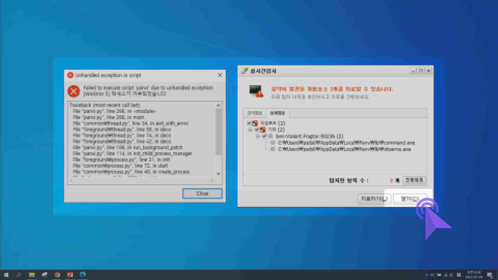The width and height of the screenshot is (498, 280).
Task: Open the clock and date 2022-07-08 flyout
Action: point(474,275)
